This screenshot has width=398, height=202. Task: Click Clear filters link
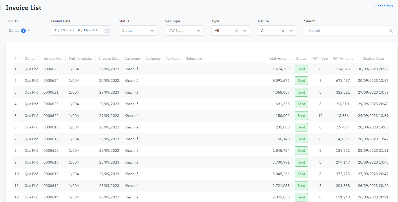pyautogui.click(x=383, y=6)
